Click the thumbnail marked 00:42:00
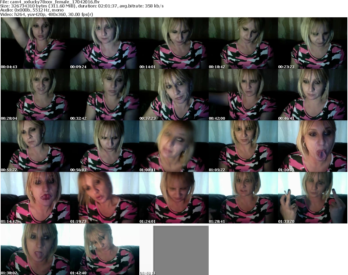348x275 pixels. tap(243, 95)
